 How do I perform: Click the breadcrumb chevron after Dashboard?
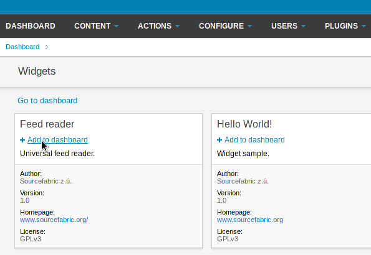pyautogui.click(x=47, y=47)
